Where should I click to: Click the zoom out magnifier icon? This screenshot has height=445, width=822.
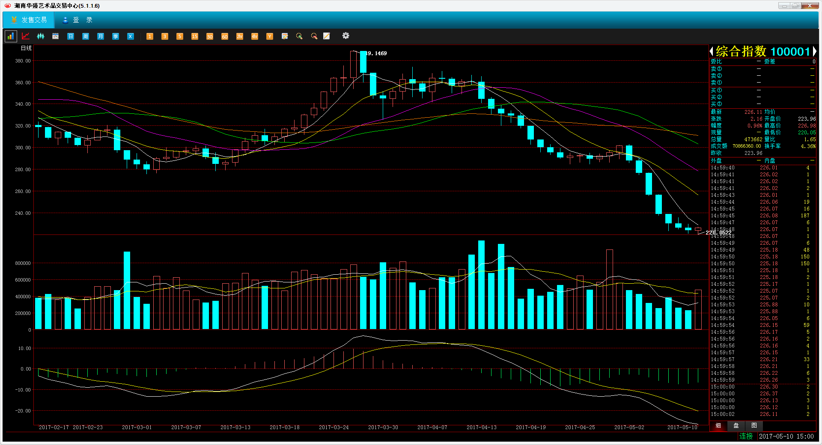[x=314, y=36]
